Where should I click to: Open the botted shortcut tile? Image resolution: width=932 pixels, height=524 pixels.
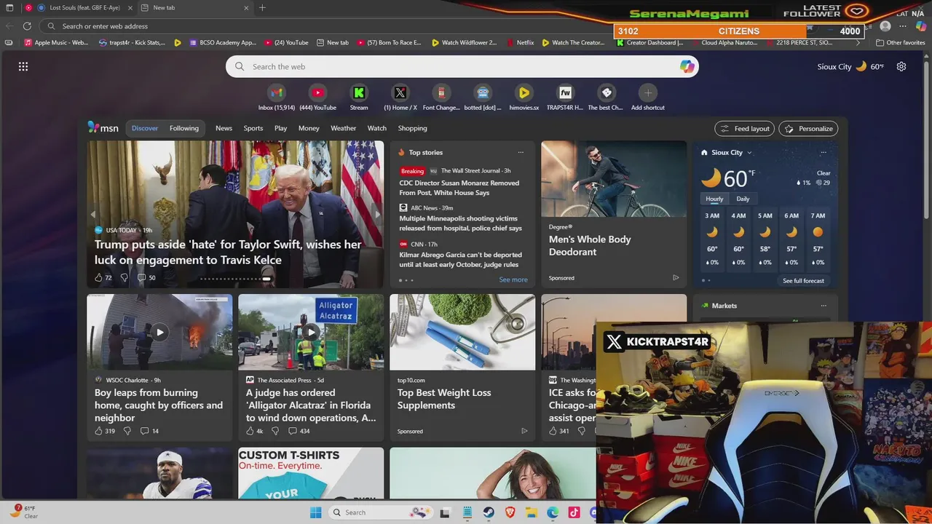coord(483,92)
